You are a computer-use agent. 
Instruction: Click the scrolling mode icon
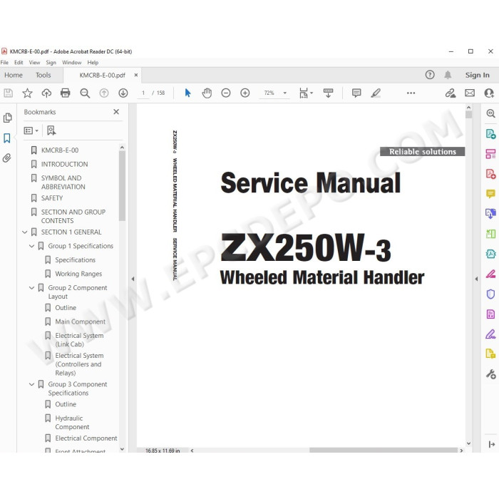coord(328,93)
